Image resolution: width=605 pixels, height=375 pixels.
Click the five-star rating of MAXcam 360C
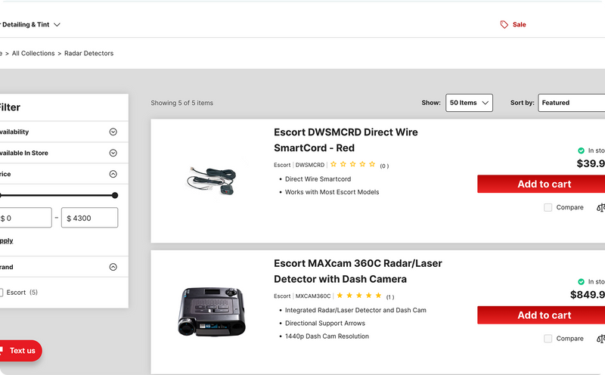359,296
